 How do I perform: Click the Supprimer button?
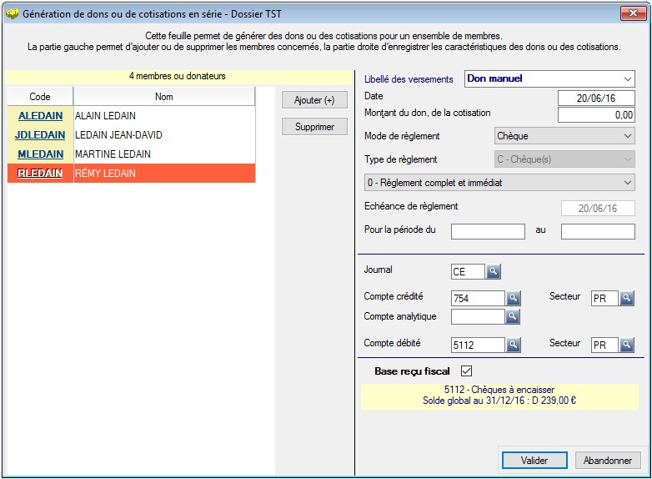(x=314, y=127)
